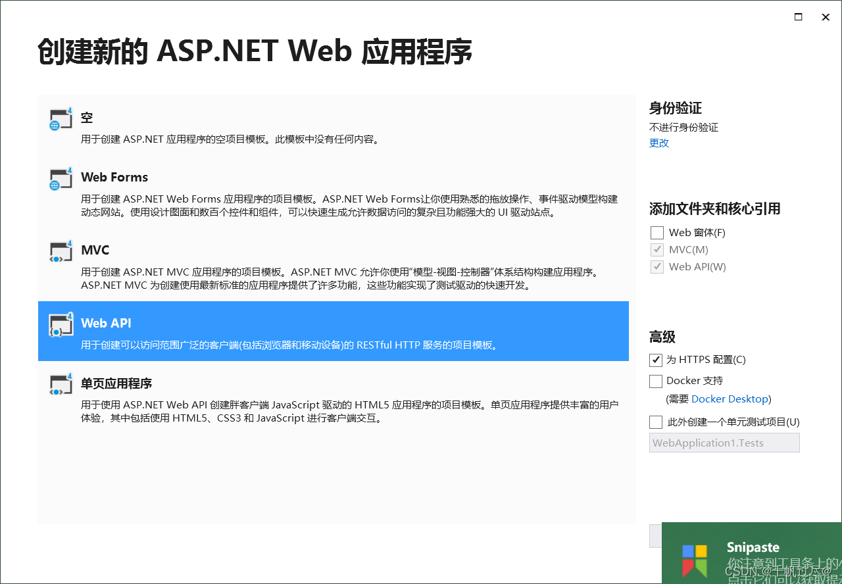The image size is (842, 584).
Task: Open the Docker Desktop link
Action: click(x=730, y=399)
